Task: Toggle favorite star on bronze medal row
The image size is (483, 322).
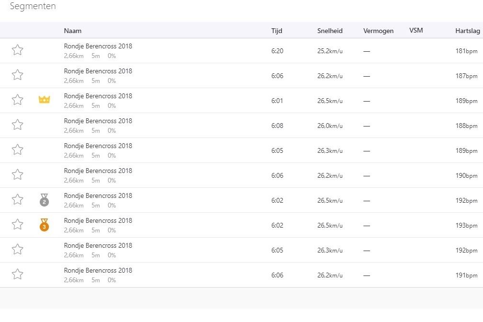Action: 17,224
